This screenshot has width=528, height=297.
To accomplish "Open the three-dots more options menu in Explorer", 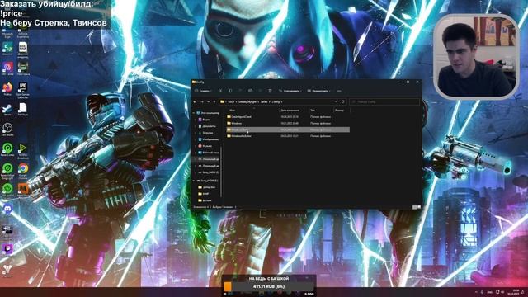I will [x=339, y=91].
